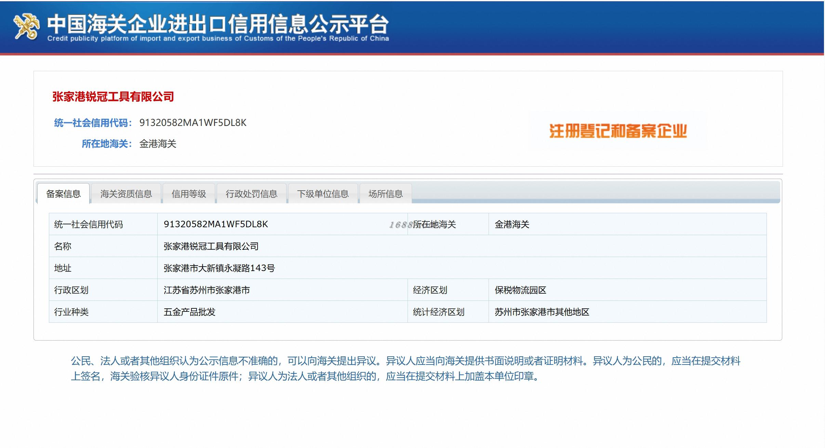Click the address 张家港市大新镇永凝路143号 cell
Screen dimensions: 825x448
pos(219,268)
